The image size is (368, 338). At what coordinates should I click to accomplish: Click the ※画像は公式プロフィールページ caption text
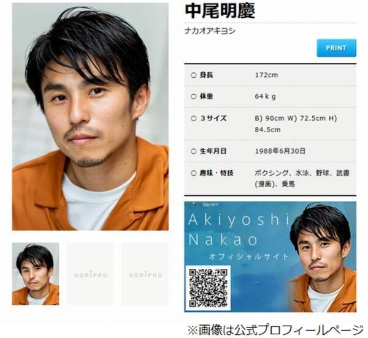(x=275, y=329)
